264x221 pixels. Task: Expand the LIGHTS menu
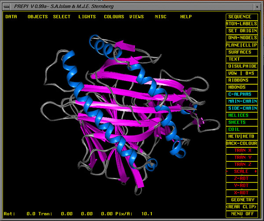point(87,17)
